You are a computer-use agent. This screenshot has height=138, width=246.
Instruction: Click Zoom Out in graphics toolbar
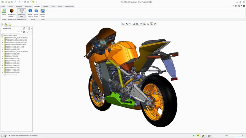130,24
